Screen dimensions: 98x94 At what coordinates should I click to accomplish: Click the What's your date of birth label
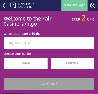[x=22, y=34]
